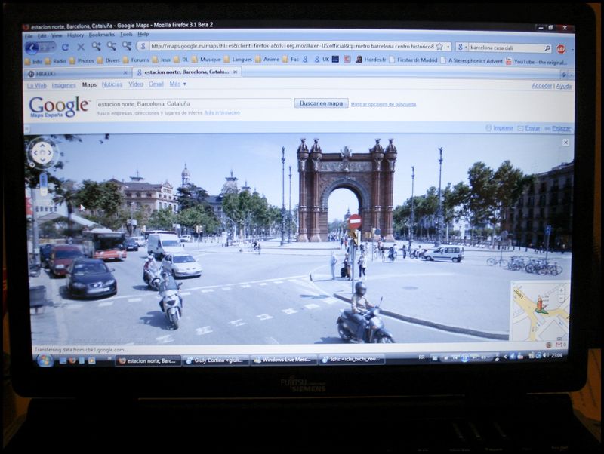Open the History menu
The image size is (604, 454).
pos(75,35)
